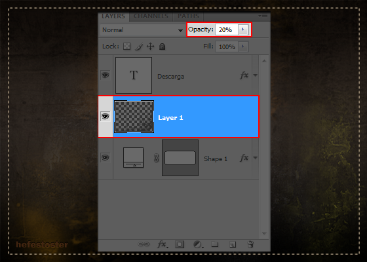Hide the Descarga text layer
The height and width of the screenshot is (262, 367).
tap(105, 75)
